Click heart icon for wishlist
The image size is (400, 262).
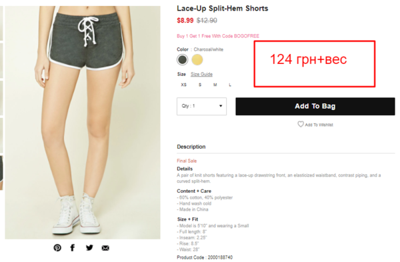coord(301,124)
